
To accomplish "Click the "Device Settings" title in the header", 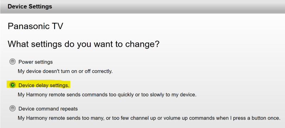I will [x=30, y=6].
